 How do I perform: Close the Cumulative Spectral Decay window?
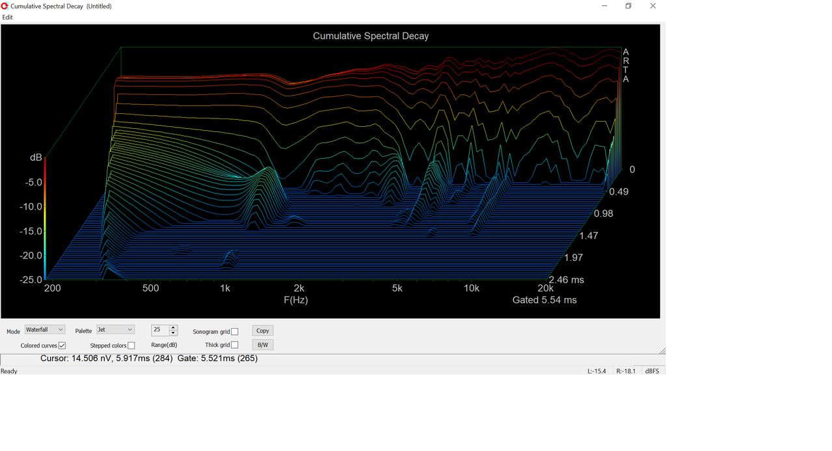point(653,6)
